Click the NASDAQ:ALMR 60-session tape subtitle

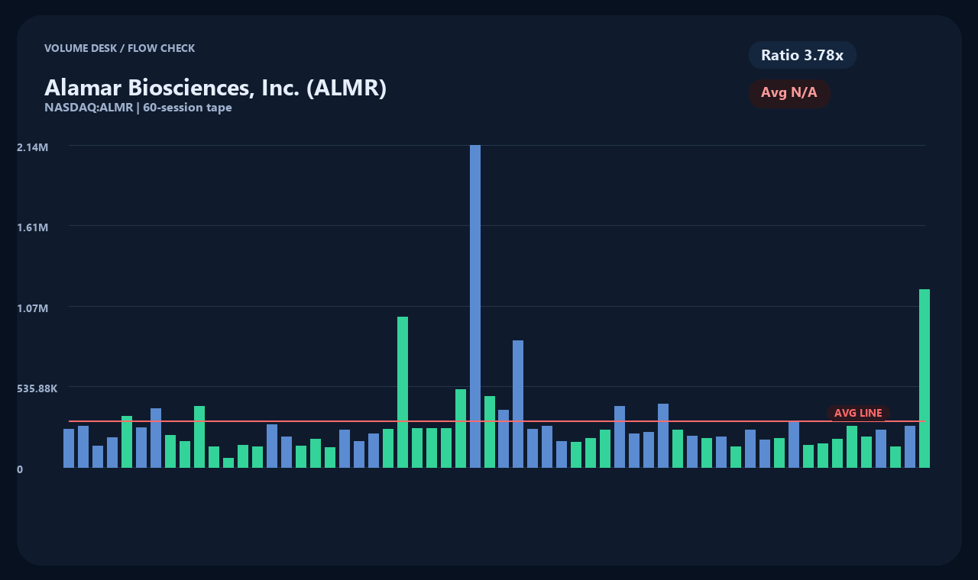pyautogui.click(x=138, y=108)
